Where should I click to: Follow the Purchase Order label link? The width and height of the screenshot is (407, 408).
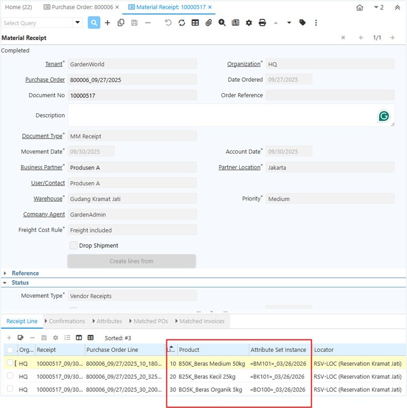coord(45,80)
